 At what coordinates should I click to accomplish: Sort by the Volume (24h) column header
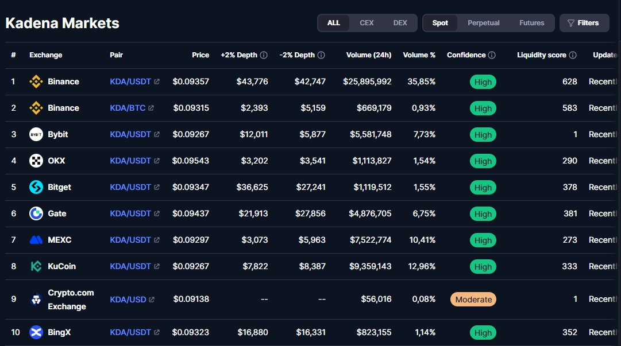(369, 55)
